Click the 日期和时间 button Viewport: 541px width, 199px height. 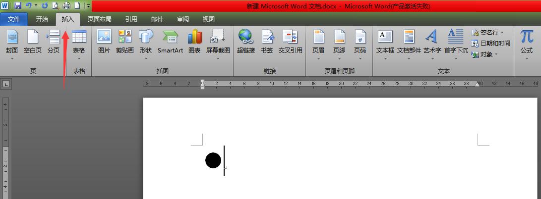coord(491,43)
